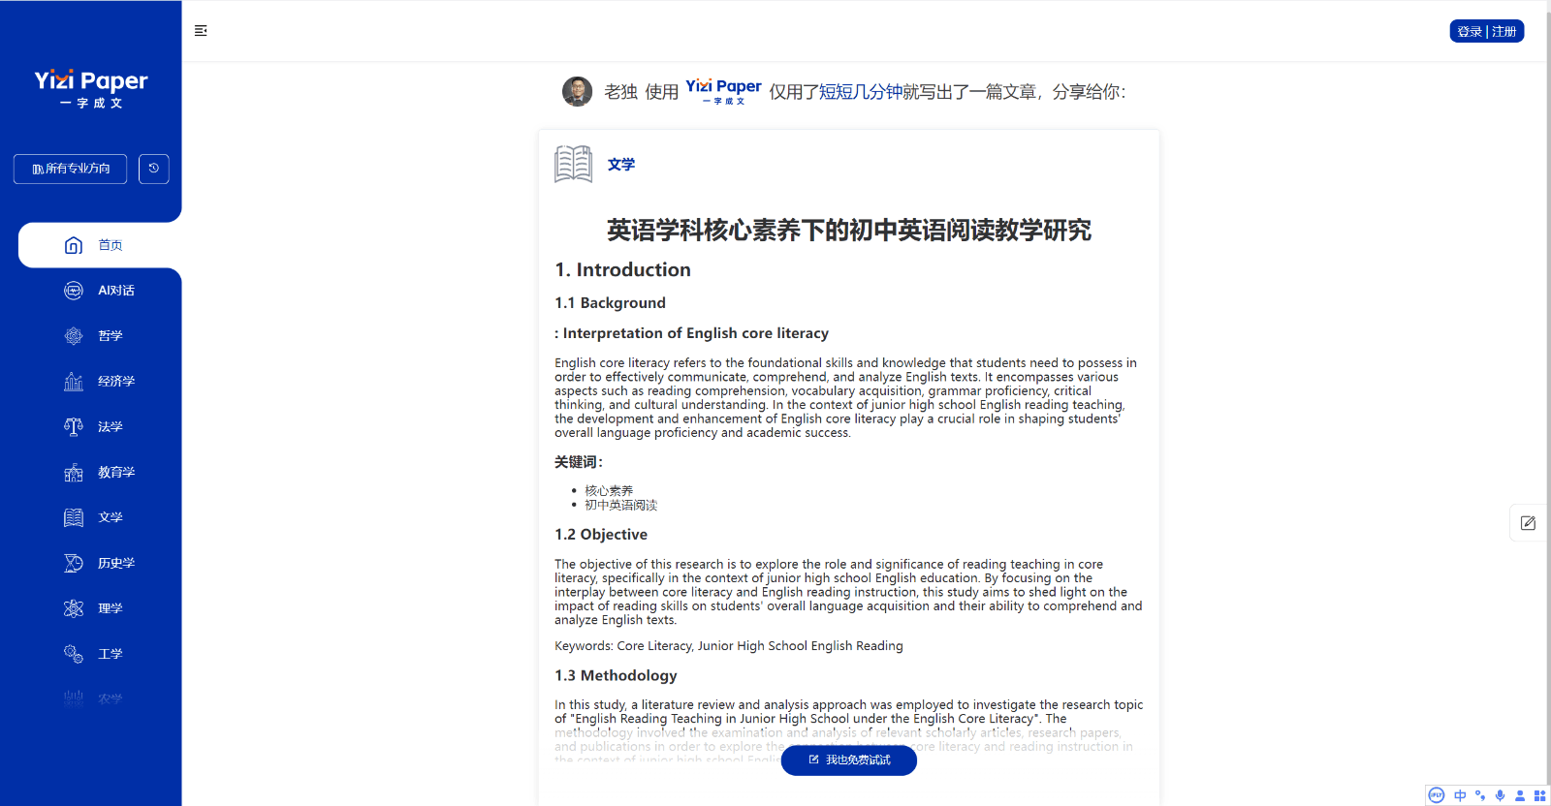
Task: Select the 理学 atom icon
Action: pos(74,608)
